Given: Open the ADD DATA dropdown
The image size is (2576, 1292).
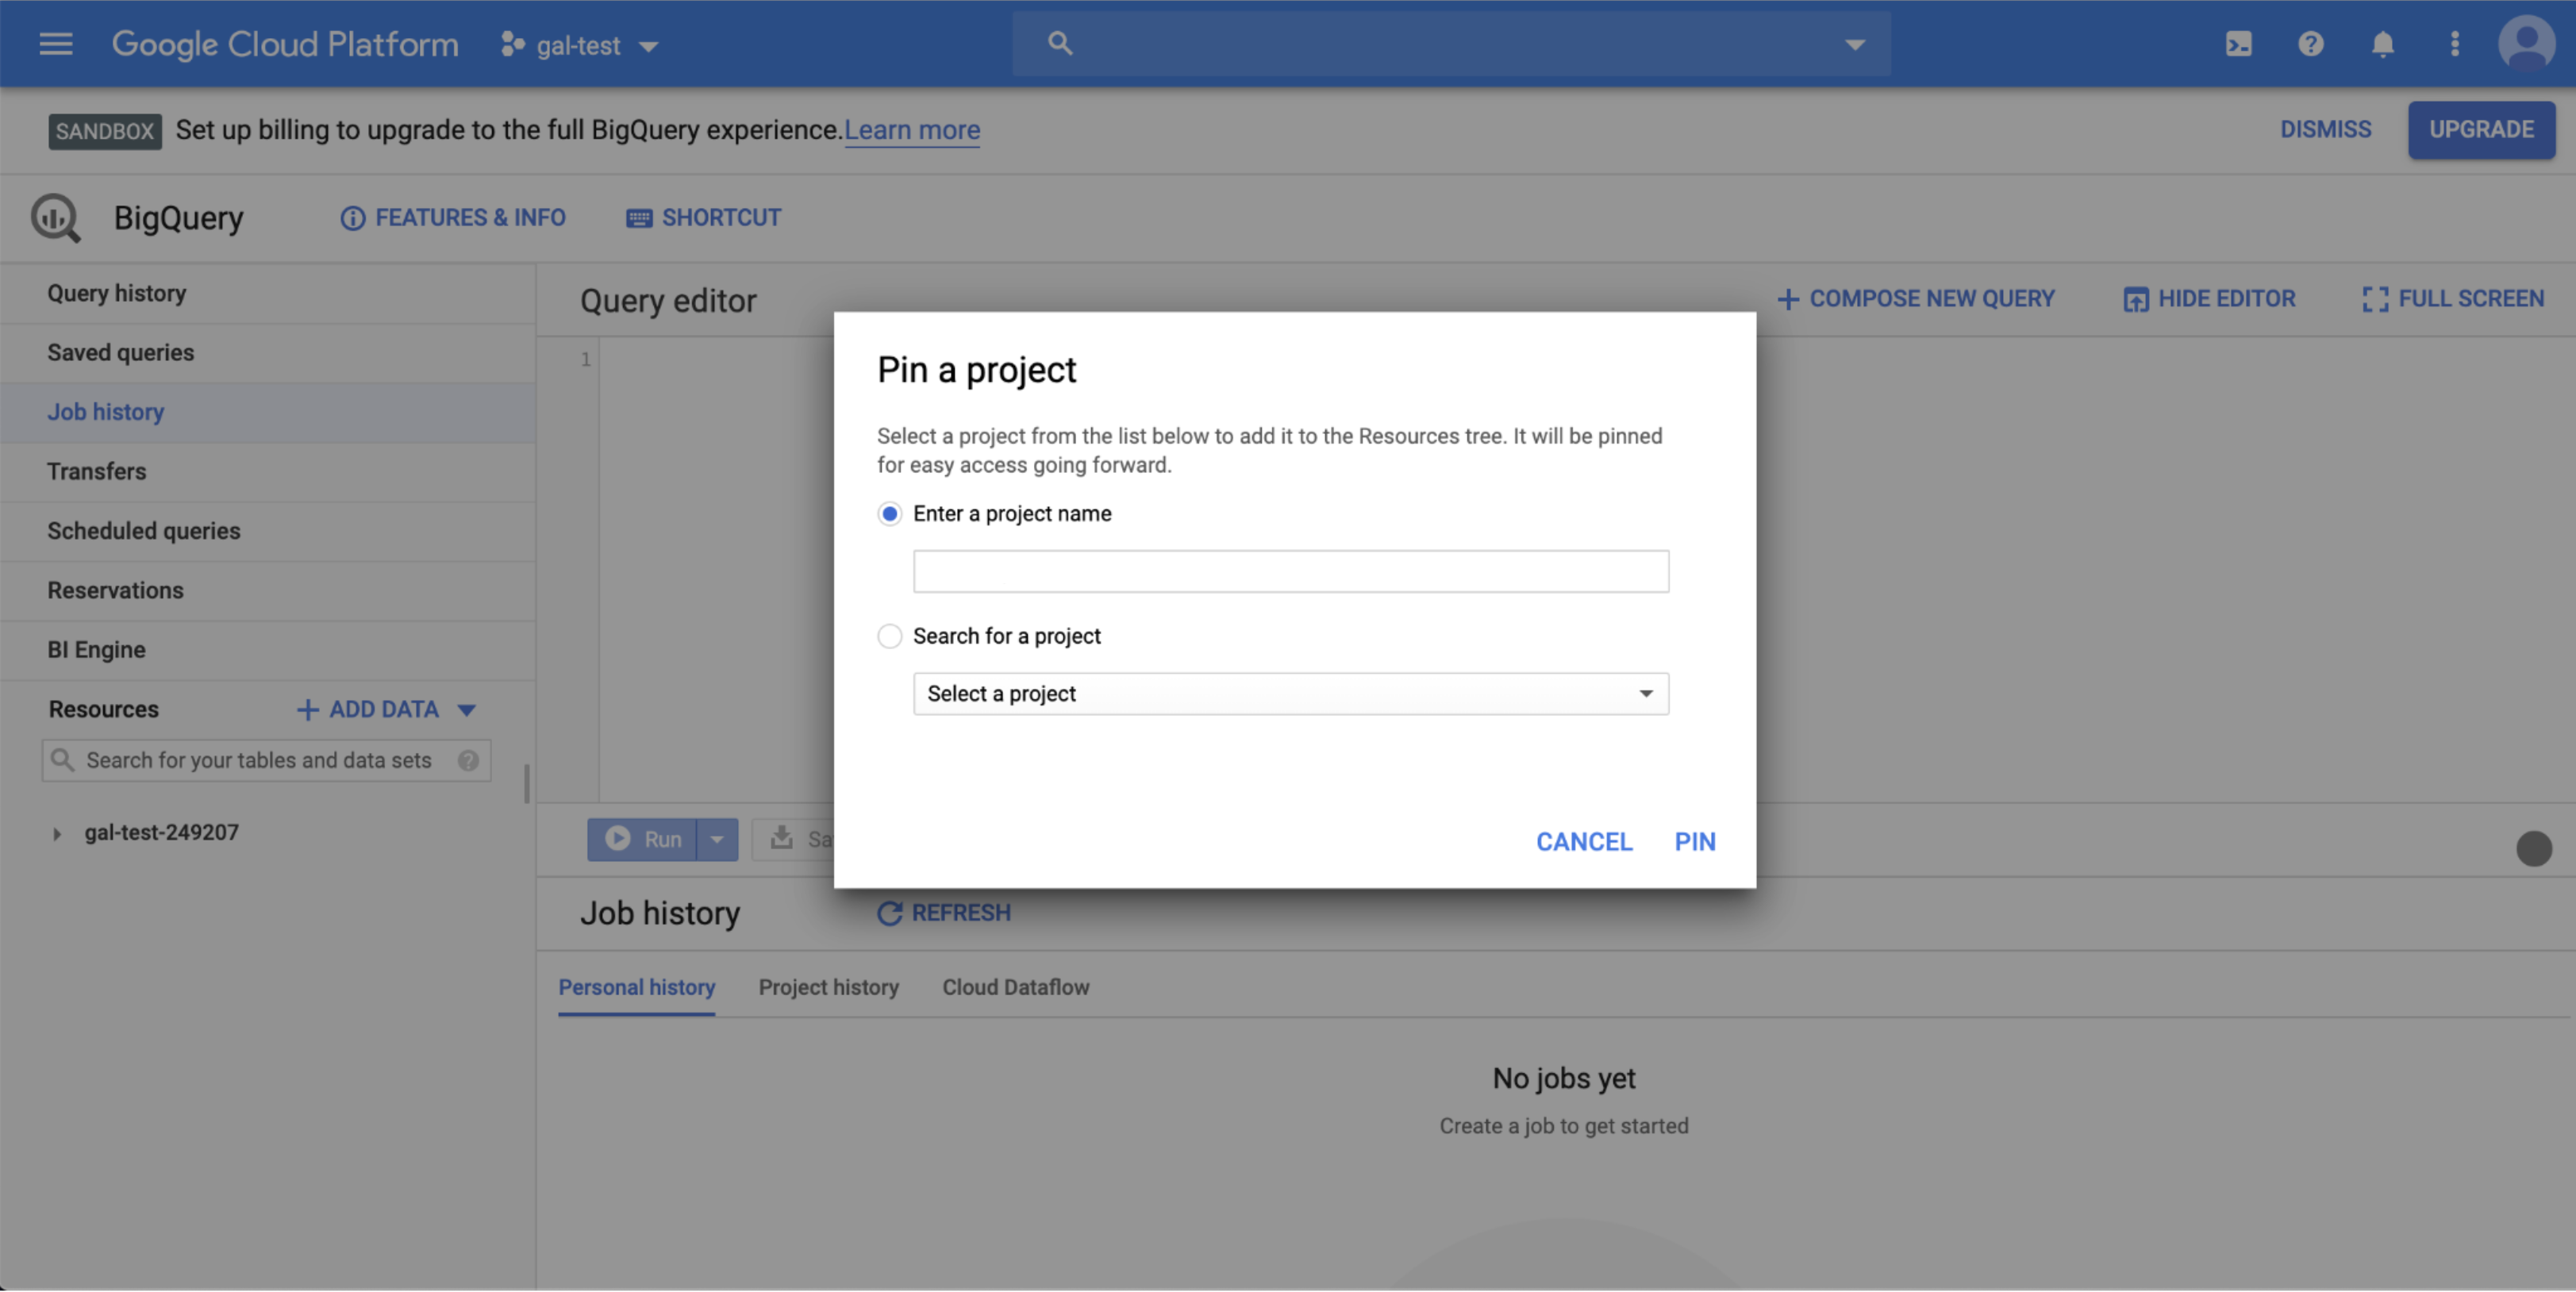Looking at the screenshot, I should (x=385, y=710).
